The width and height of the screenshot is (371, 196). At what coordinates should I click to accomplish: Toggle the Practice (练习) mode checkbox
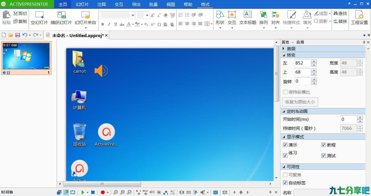click(x=285, y=156)
